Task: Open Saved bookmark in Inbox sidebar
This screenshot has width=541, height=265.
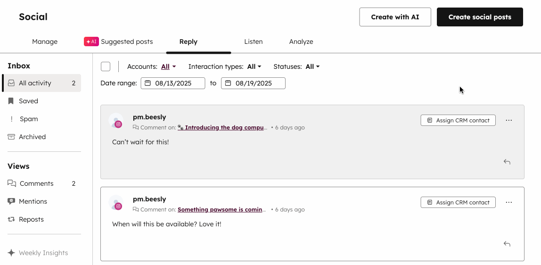Action: tap(28, 101)
